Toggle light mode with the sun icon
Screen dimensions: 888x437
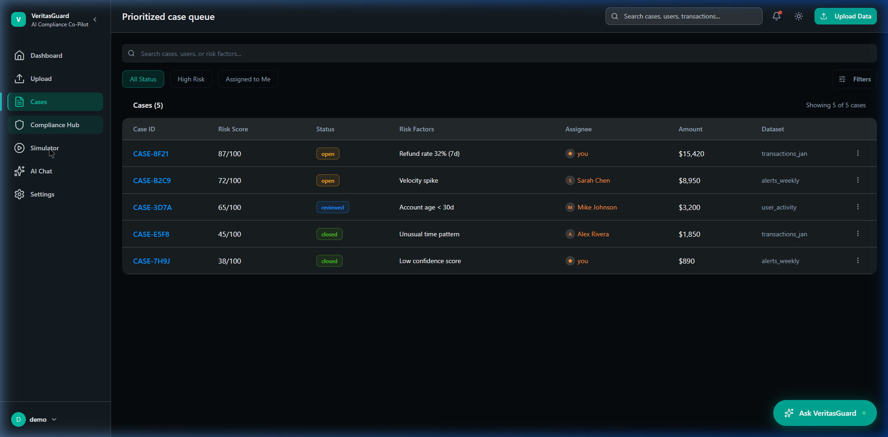click(798, 16)
